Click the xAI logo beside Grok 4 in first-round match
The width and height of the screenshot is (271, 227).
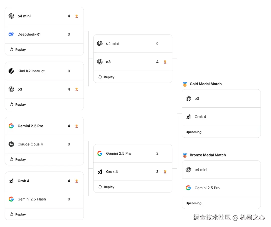[11, 181]
